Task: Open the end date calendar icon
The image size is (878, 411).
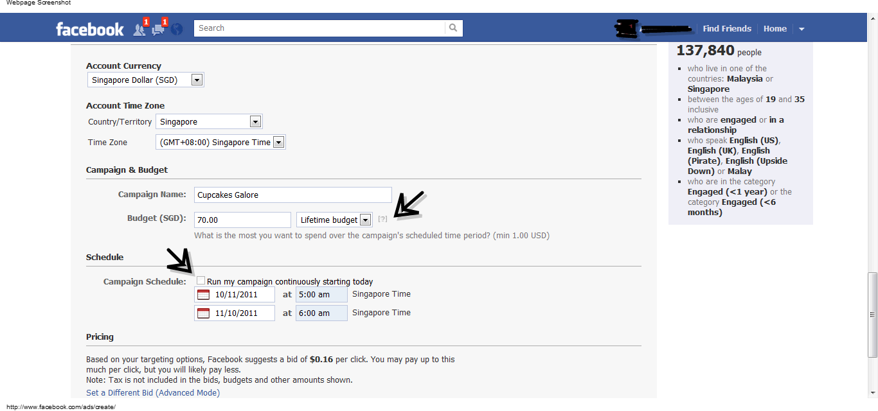Action: (x=203, y=313)
